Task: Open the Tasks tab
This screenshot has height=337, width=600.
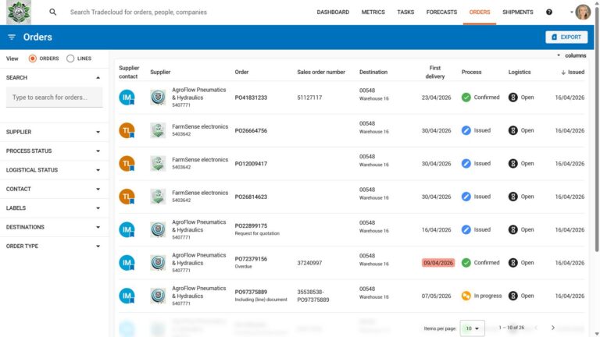Action: (x=405, y=12)
